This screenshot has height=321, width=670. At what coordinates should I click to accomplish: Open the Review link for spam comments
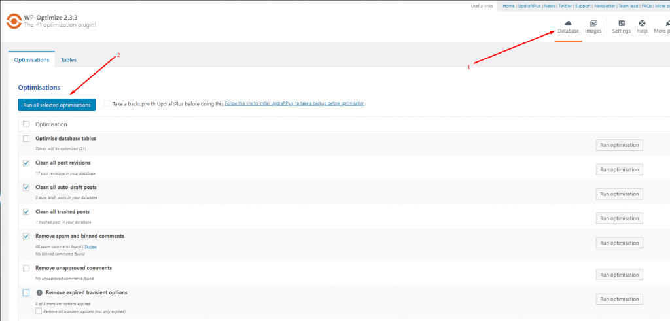(90, 246)
